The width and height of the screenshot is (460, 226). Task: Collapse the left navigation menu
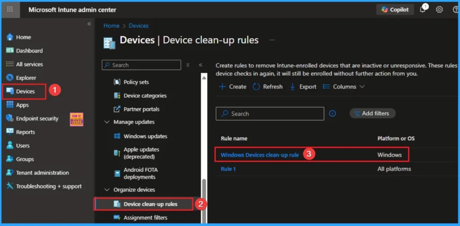pos(89,24)
